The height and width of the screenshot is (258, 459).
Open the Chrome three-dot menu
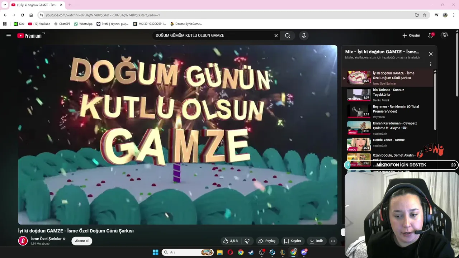(x=454, y=15)
